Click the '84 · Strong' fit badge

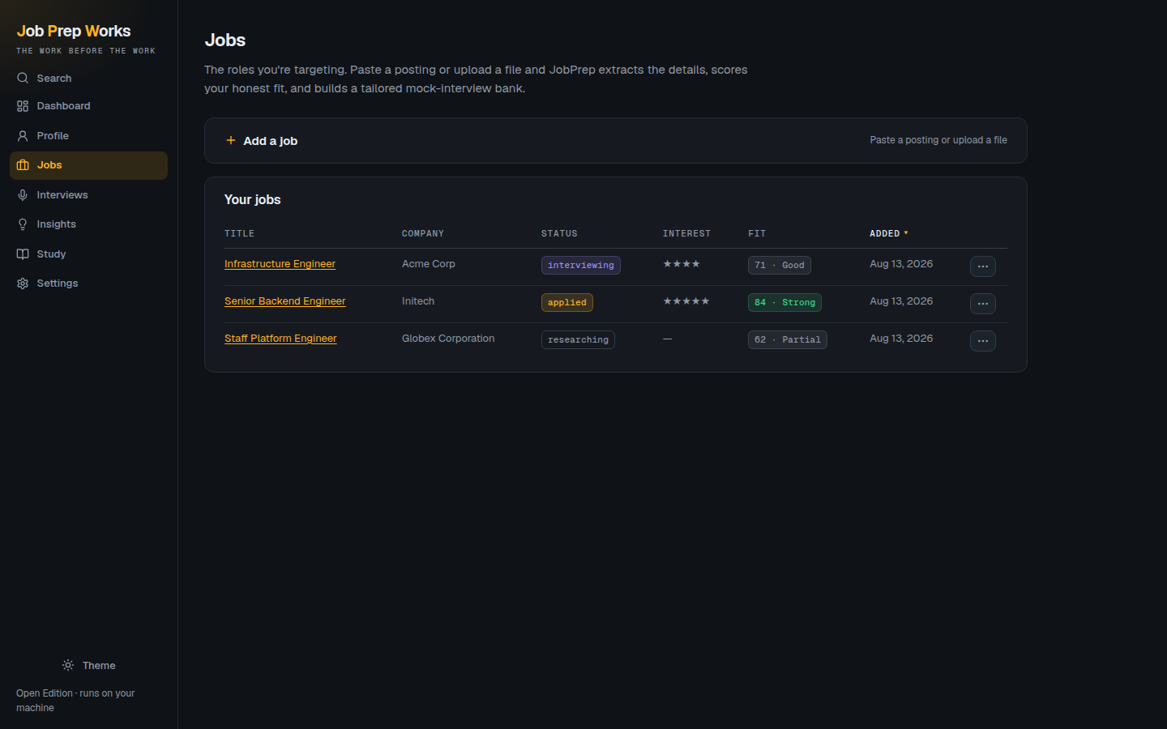click(784, 303)
